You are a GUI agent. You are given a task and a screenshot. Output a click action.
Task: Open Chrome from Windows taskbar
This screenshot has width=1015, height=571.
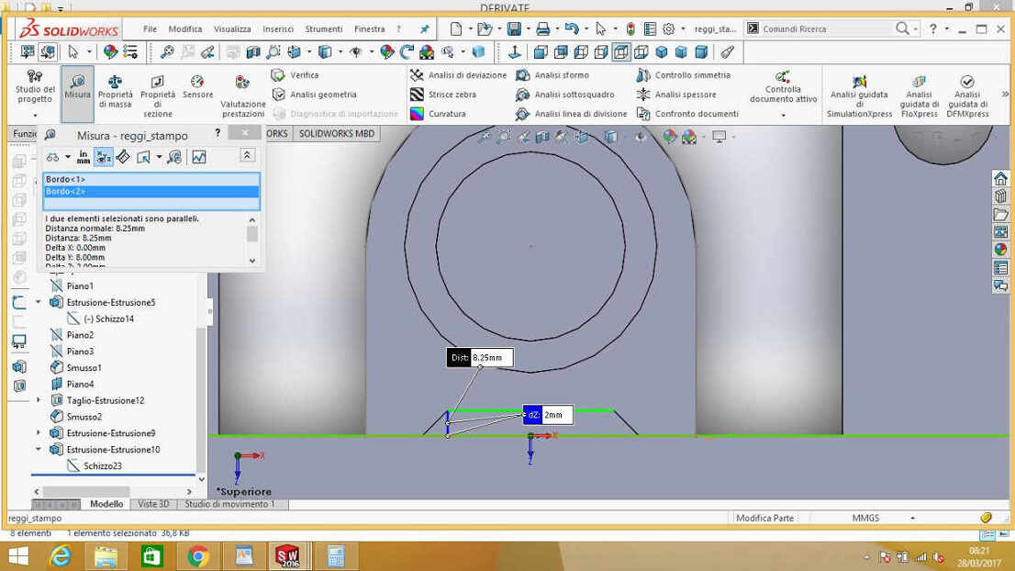198,556
